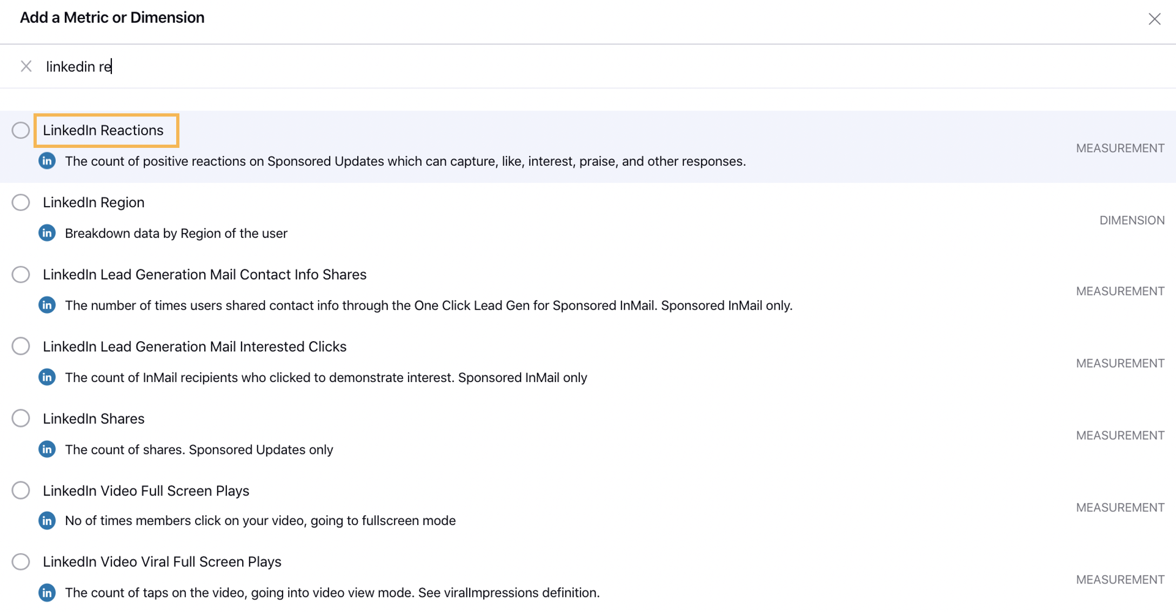The width and height of the screenshot is (1176, 612).
Task: Click 'LinkedIn Video Full Screen Plays' title
Action: click(x=146, y=491)
